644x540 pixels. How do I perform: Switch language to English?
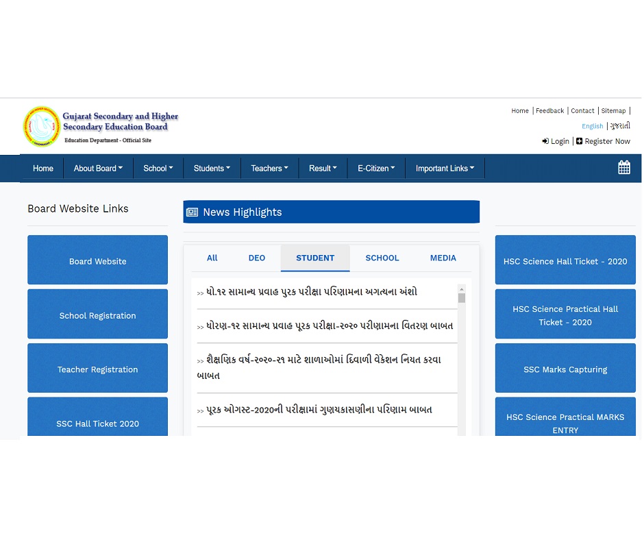pyautogui.click(x=592, y=126)
